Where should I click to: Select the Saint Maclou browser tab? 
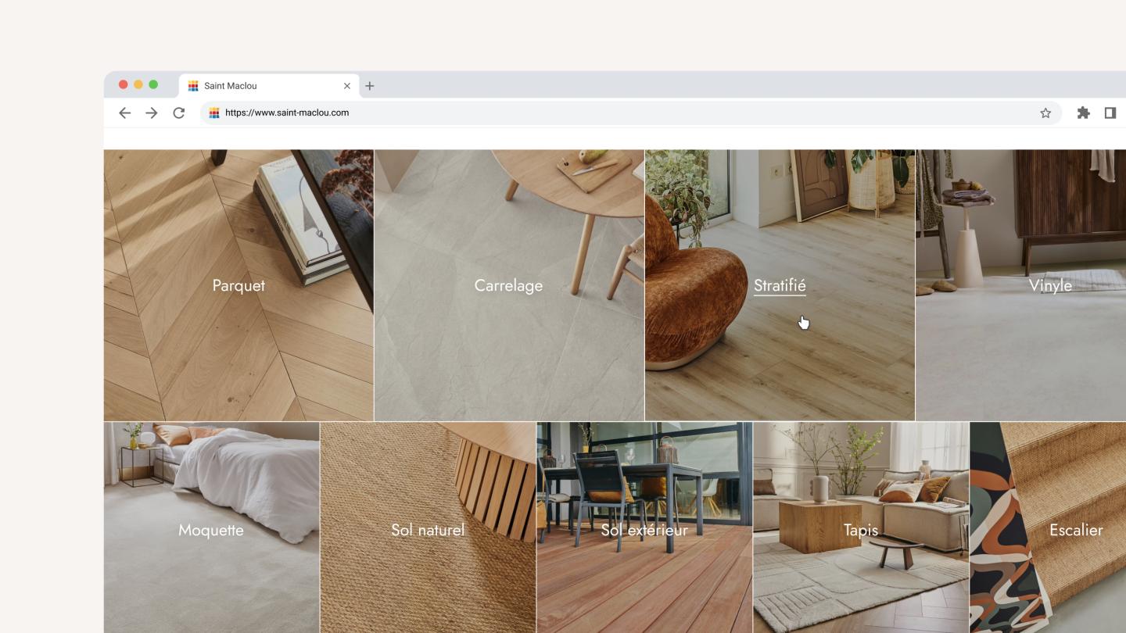pos(269,86)
